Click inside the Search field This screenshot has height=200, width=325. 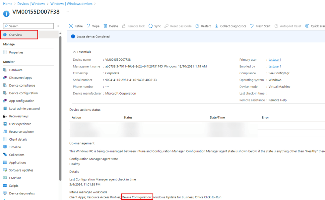28,26
